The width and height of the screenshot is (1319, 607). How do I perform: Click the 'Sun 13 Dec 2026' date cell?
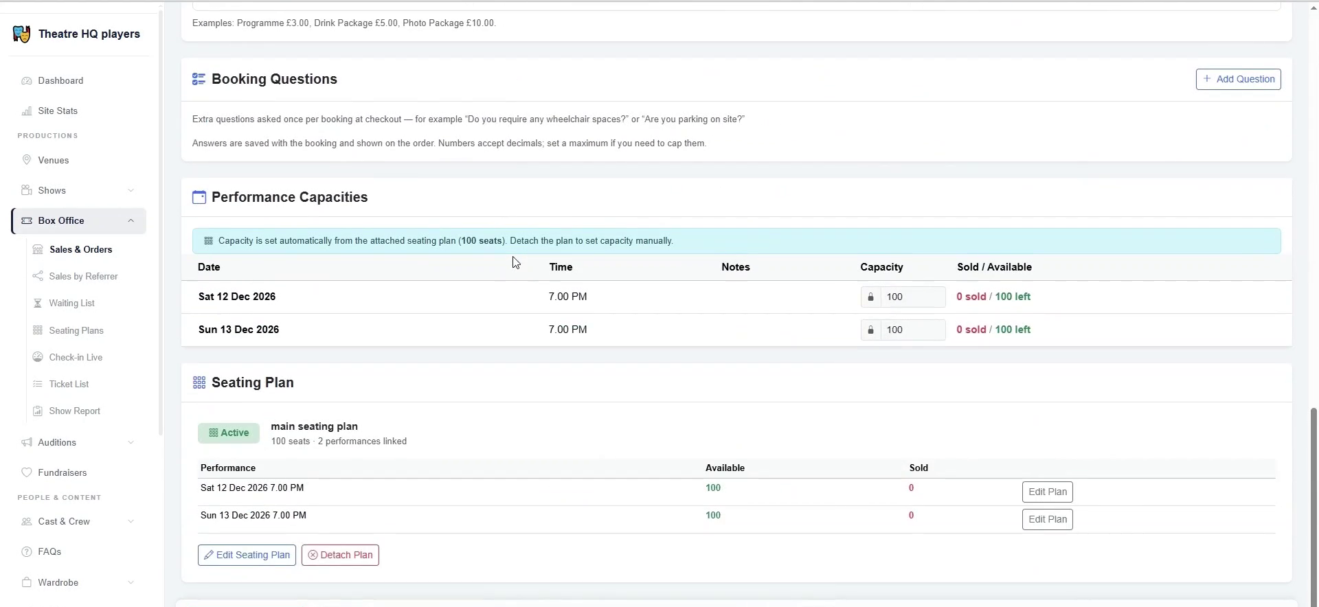click(238, 330)
